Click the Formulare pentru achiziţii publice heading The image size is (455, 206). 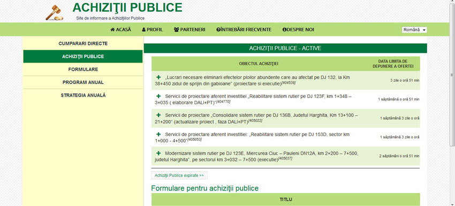(204, 188)
